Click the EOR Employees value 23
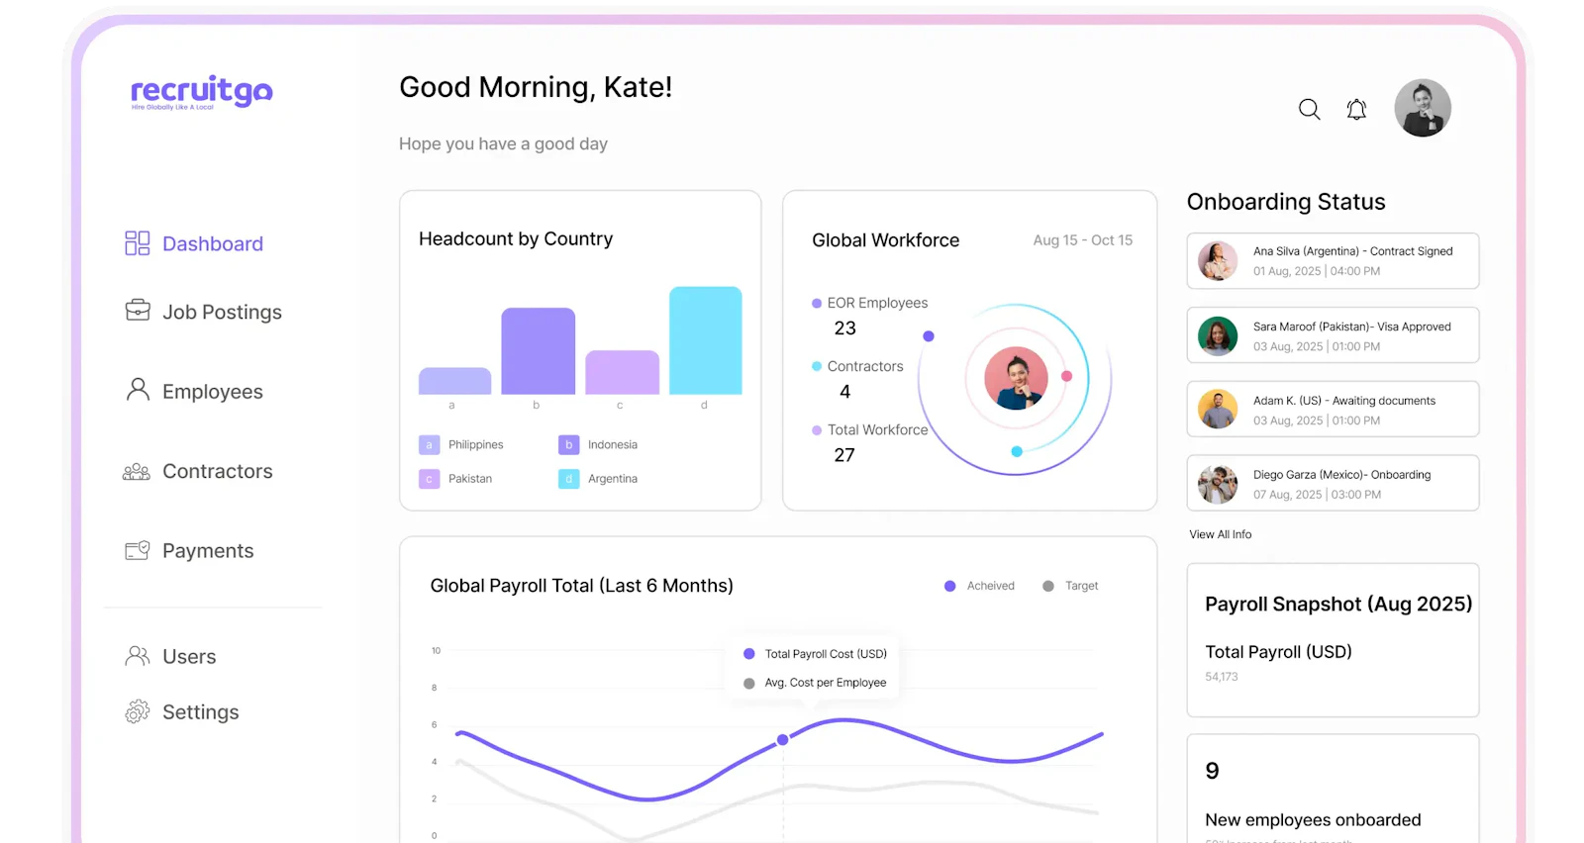Image resolution: width=1584 pixels, height=843 pixels. 844,328
